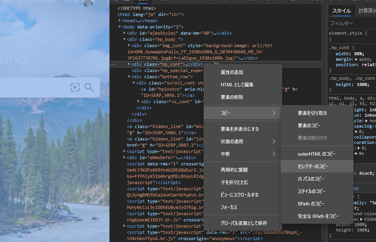Click the element.style rule block
Image resolution: width=376 pixels, height=242 pixels.
348,36
